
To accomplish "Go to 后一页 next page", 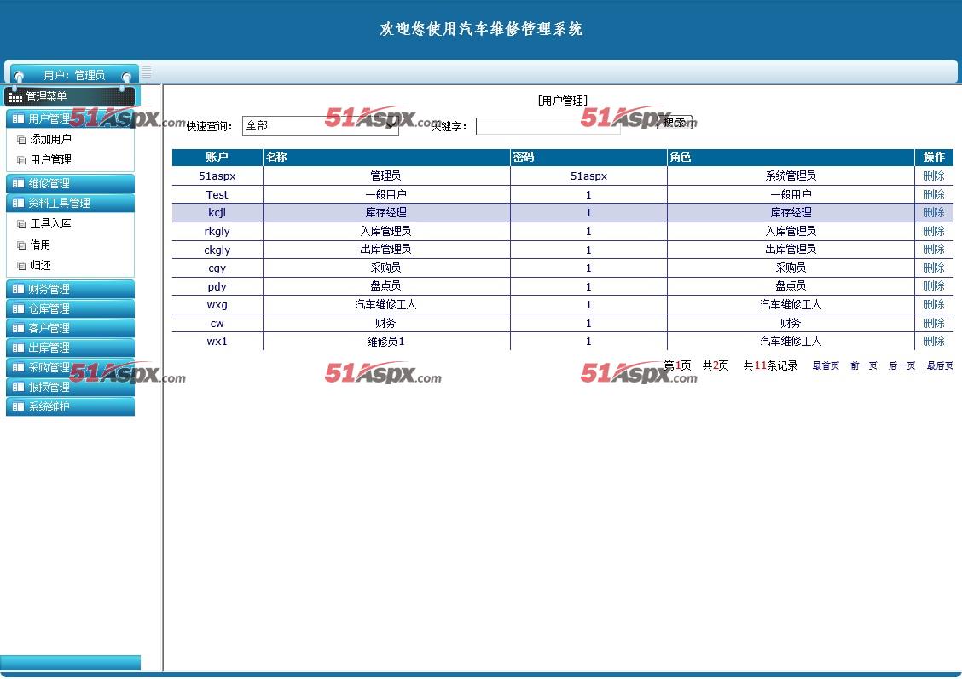I will pyautogui.click(x=901, y=365).
